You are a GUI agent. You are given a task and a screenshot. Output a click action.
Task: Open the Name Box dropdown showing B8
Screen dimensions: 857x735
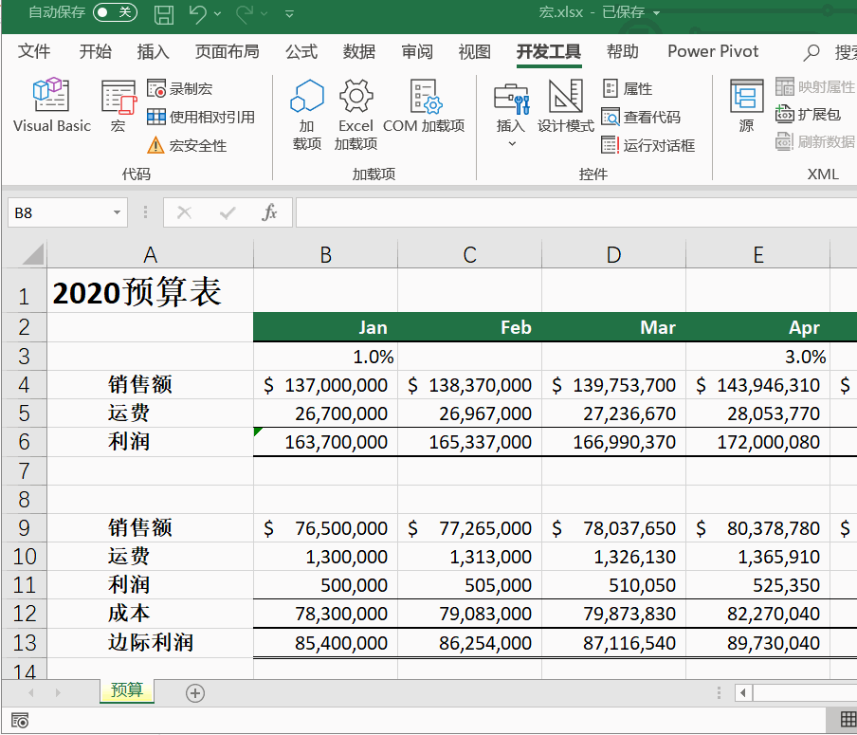(x=118, y=212)
